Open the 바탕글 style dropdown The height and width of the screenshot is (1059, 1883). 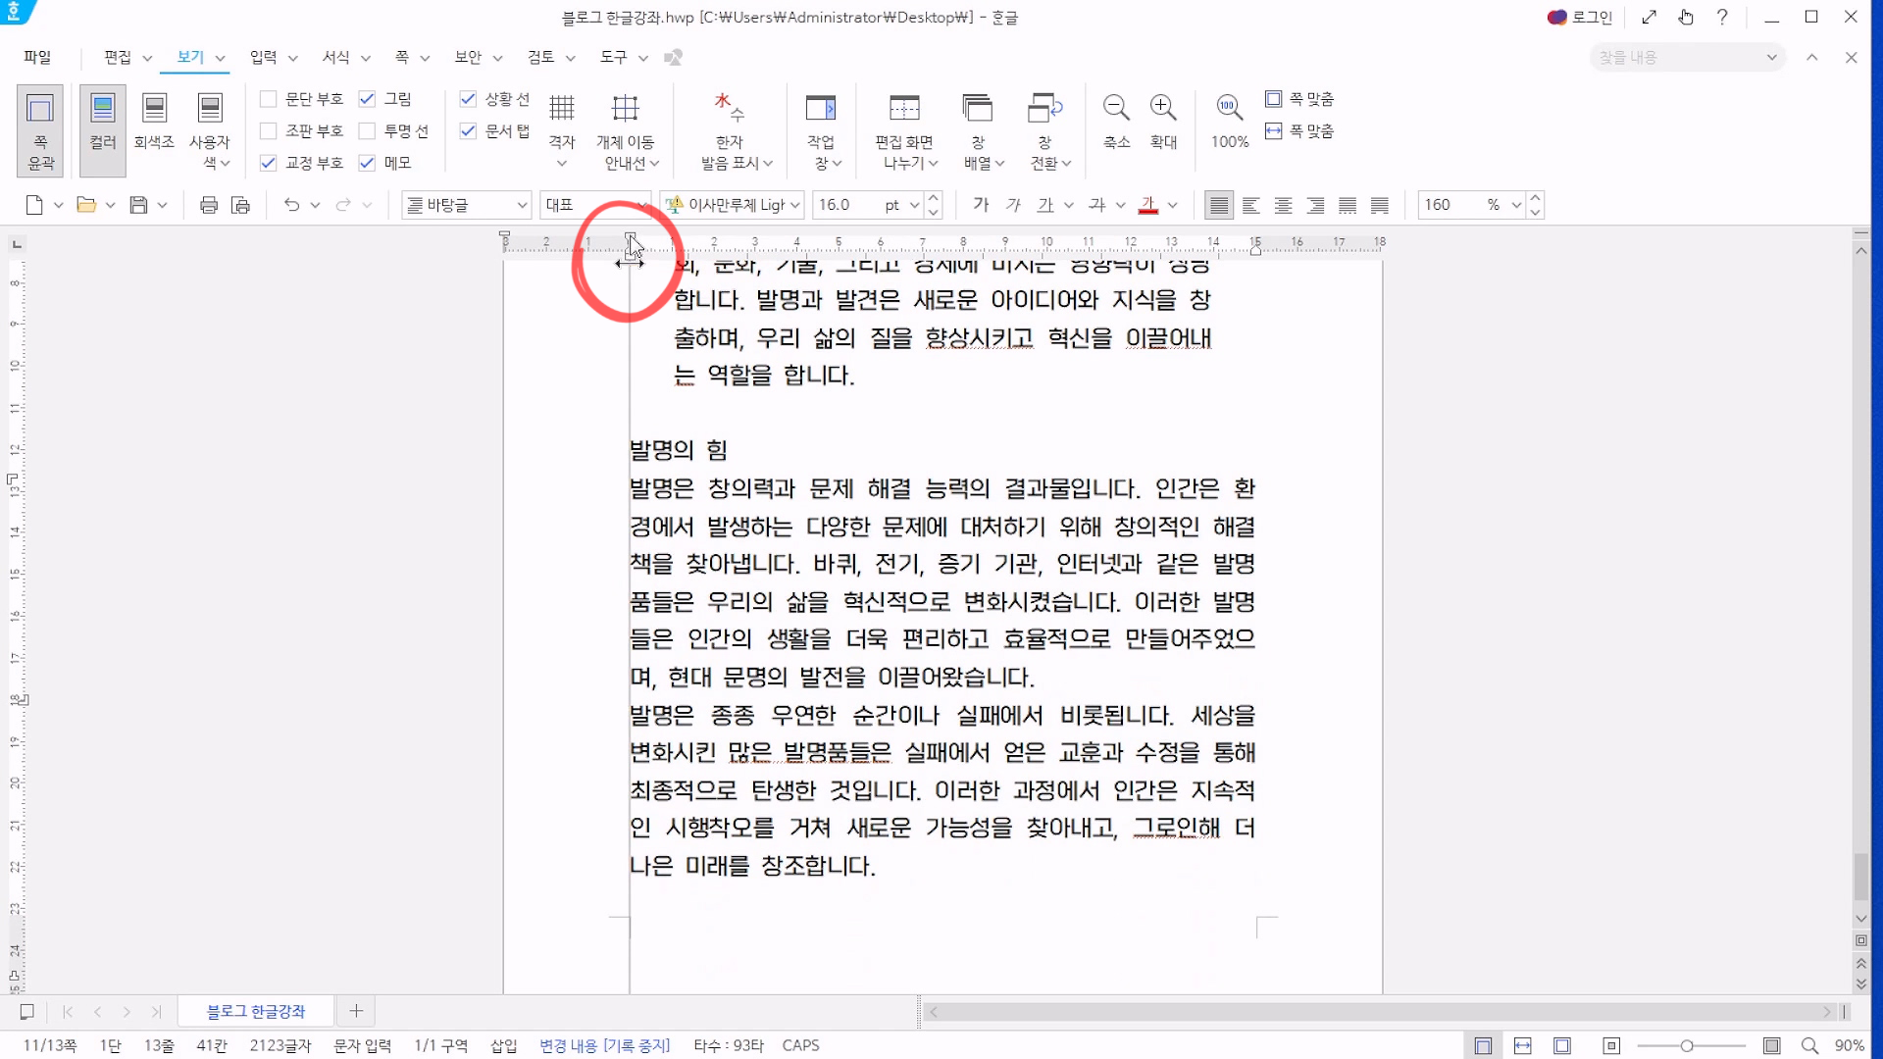point(522,205)
